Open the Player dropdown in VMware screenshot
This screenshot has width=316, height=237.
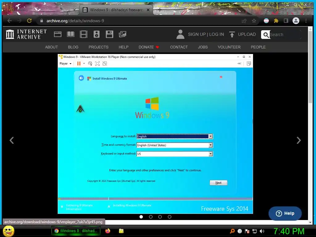[x=65, y=64]
